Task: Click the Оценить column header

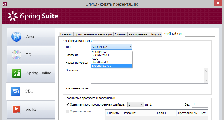Action: (x=113, y=113)
